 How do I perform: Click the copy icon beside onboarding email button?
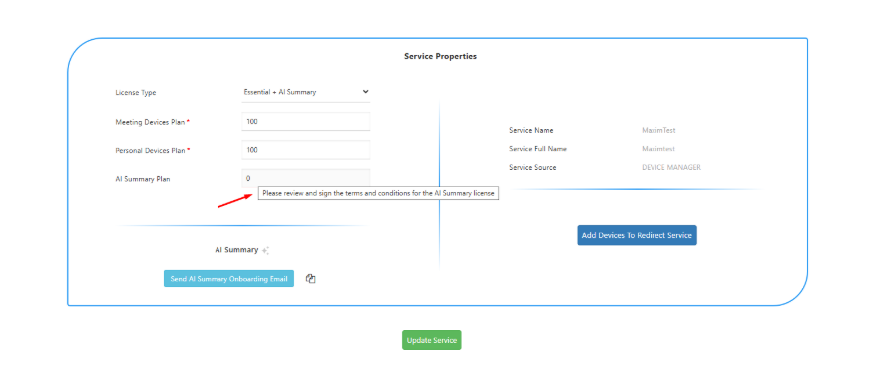(311, 279)
